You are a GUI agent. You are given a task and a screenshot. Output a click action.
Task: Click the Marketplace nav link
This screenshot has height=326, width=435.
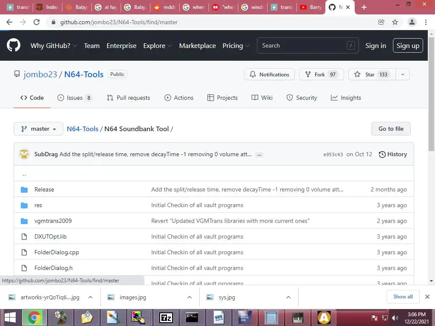(197, 46)
